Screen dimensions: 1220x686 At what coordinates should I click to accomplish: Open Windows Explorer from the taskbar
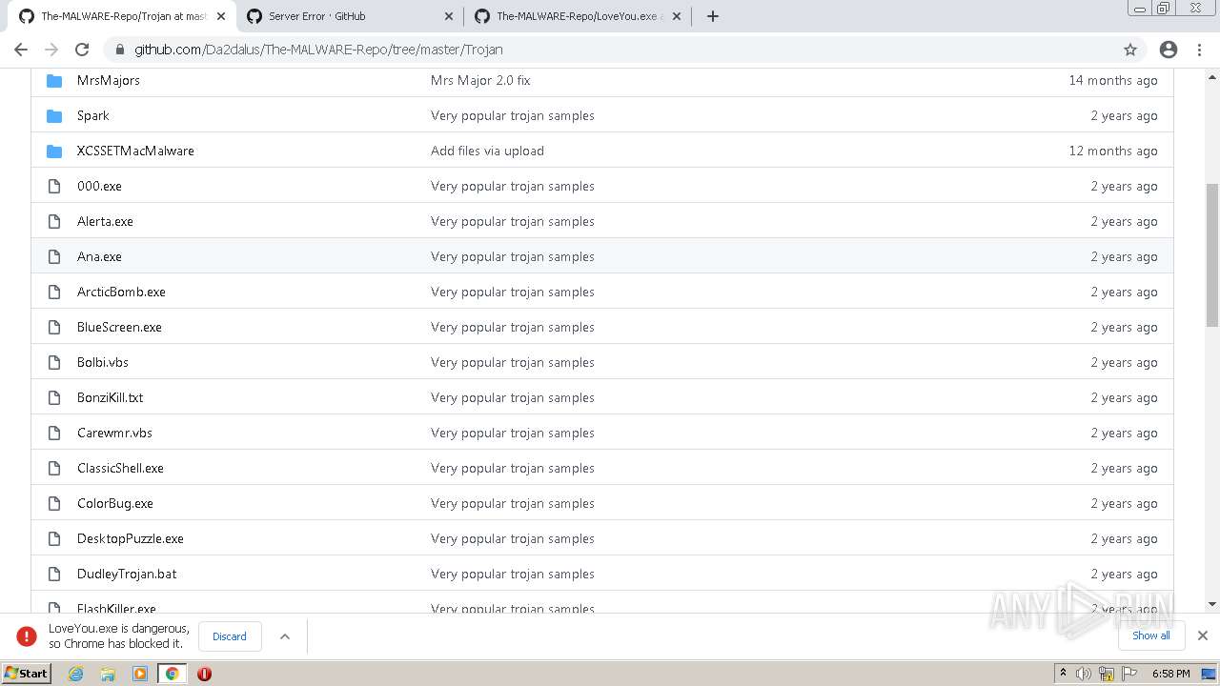click(108, 674)
